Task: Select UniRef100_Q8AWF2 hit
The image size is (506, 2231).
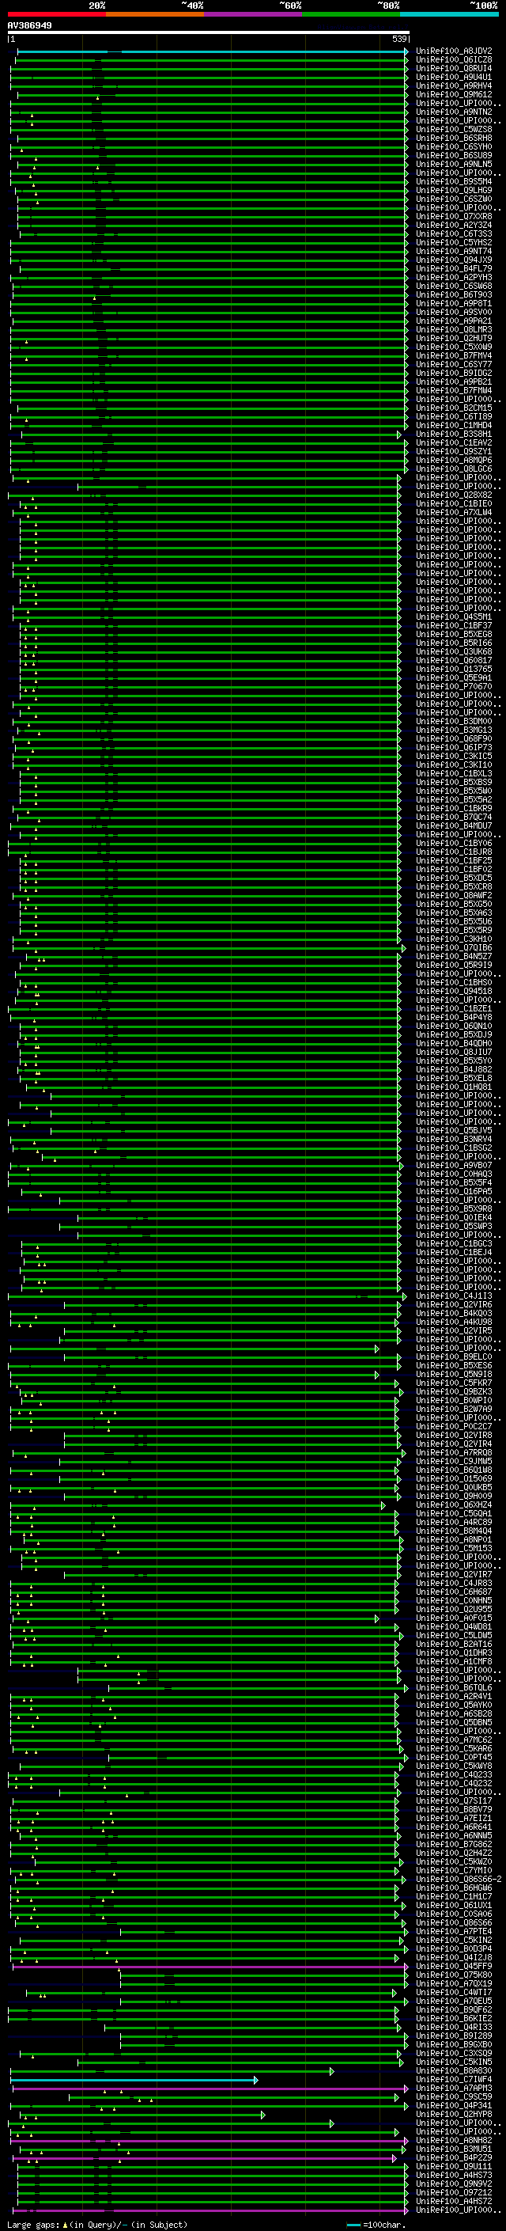Action: (454, 894)
